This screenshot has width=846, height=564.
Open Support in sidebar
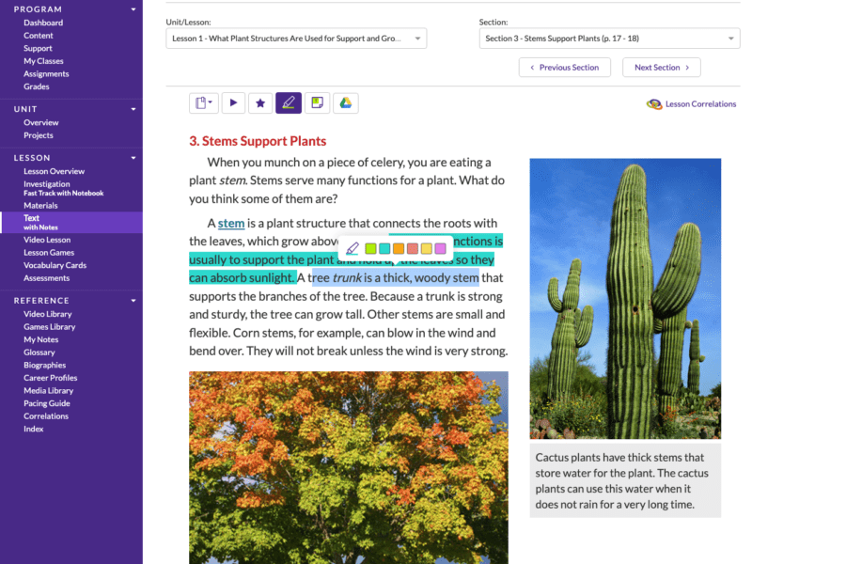click(x=38, y=49)
